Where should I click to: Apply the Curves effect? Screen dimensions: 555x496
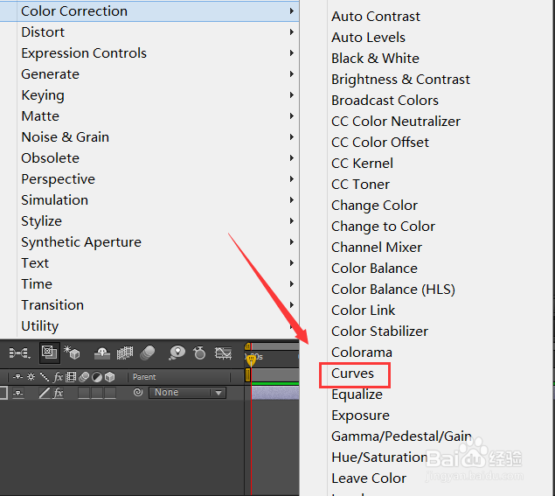(352, 373)
